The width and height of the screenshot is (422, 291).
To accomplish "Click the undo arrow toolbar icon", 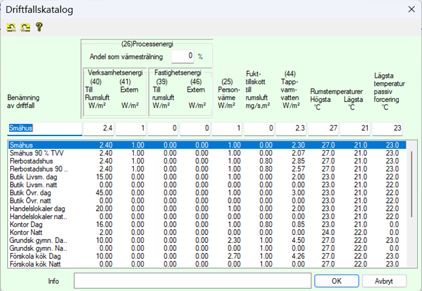I will click(x=11, y=27).
